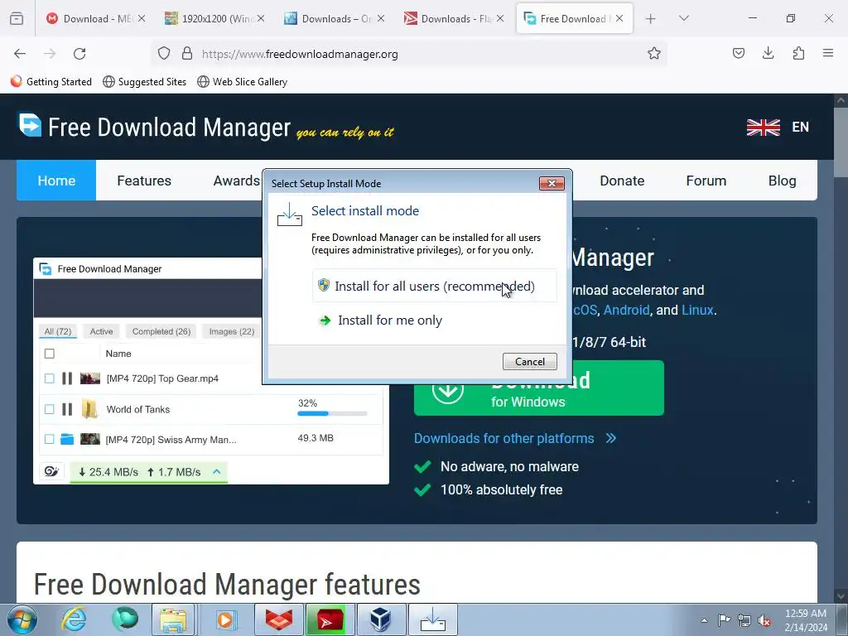Open Windows Explorer from the taskbar
The height and width of the screenshot is (636, 848).
pyautogui.click(x=172, y=619)
